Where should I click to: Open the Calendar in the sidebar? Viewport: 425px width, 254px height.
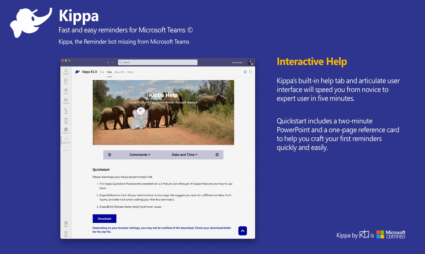[66, 101]
